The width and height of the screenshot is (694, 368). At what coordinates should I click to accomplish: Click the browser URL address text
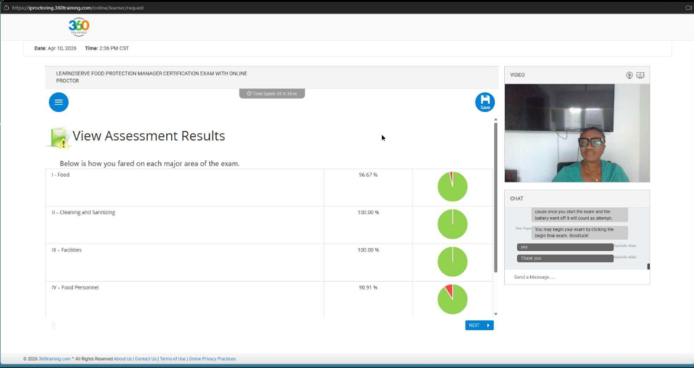(78, 7)
